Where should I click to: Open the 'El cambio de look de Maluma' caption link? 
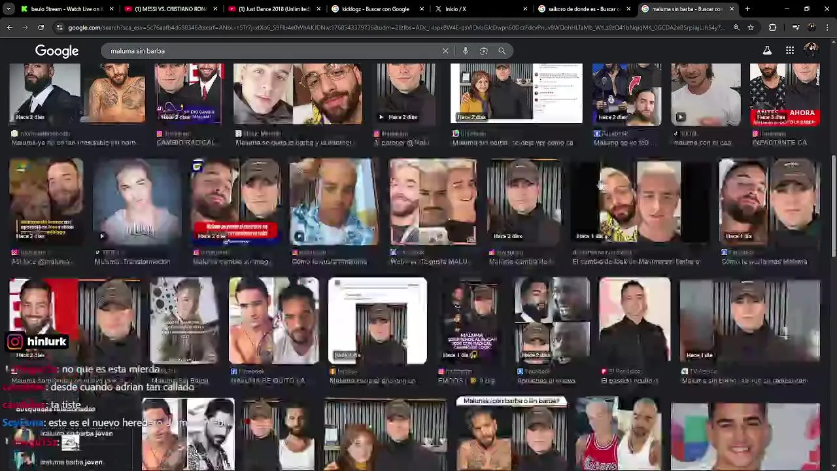click(636, 262)
